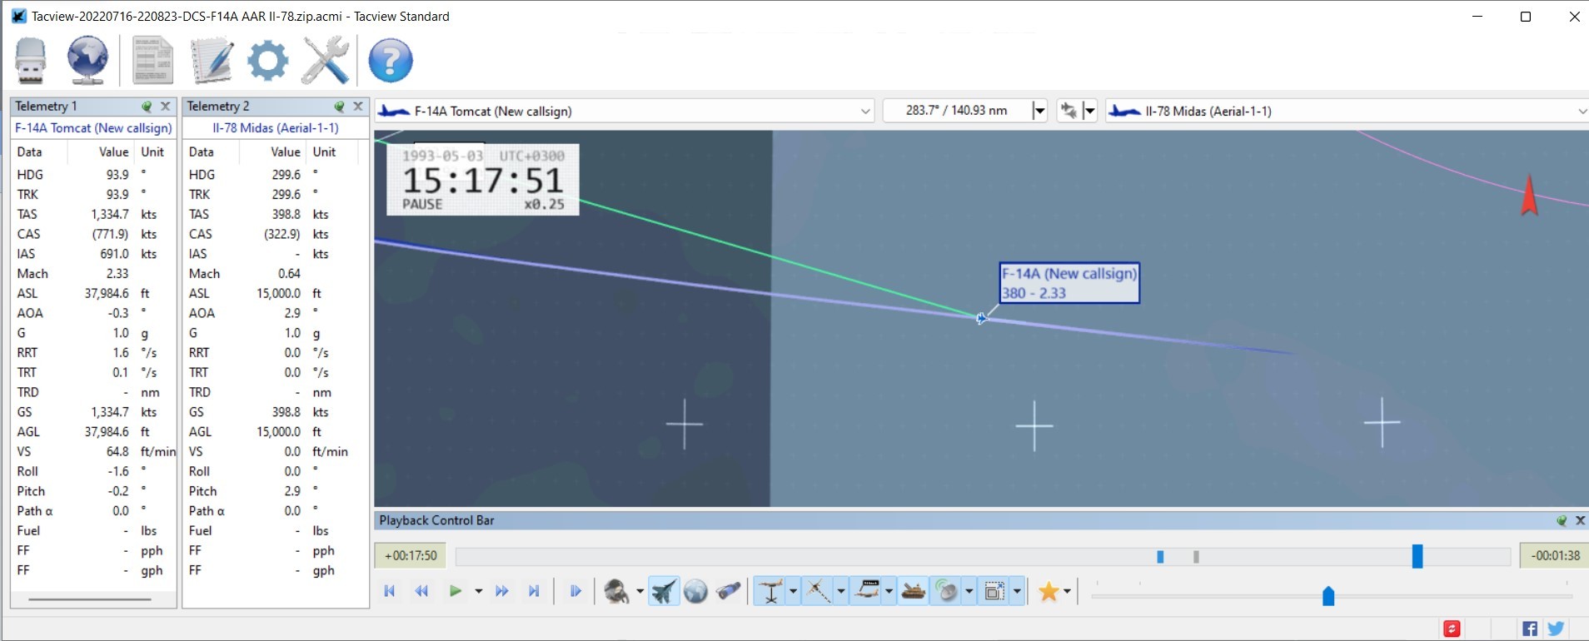Open the blue gear settings icon
This screenshot has width=1589, height=641.
click(267, 60)
